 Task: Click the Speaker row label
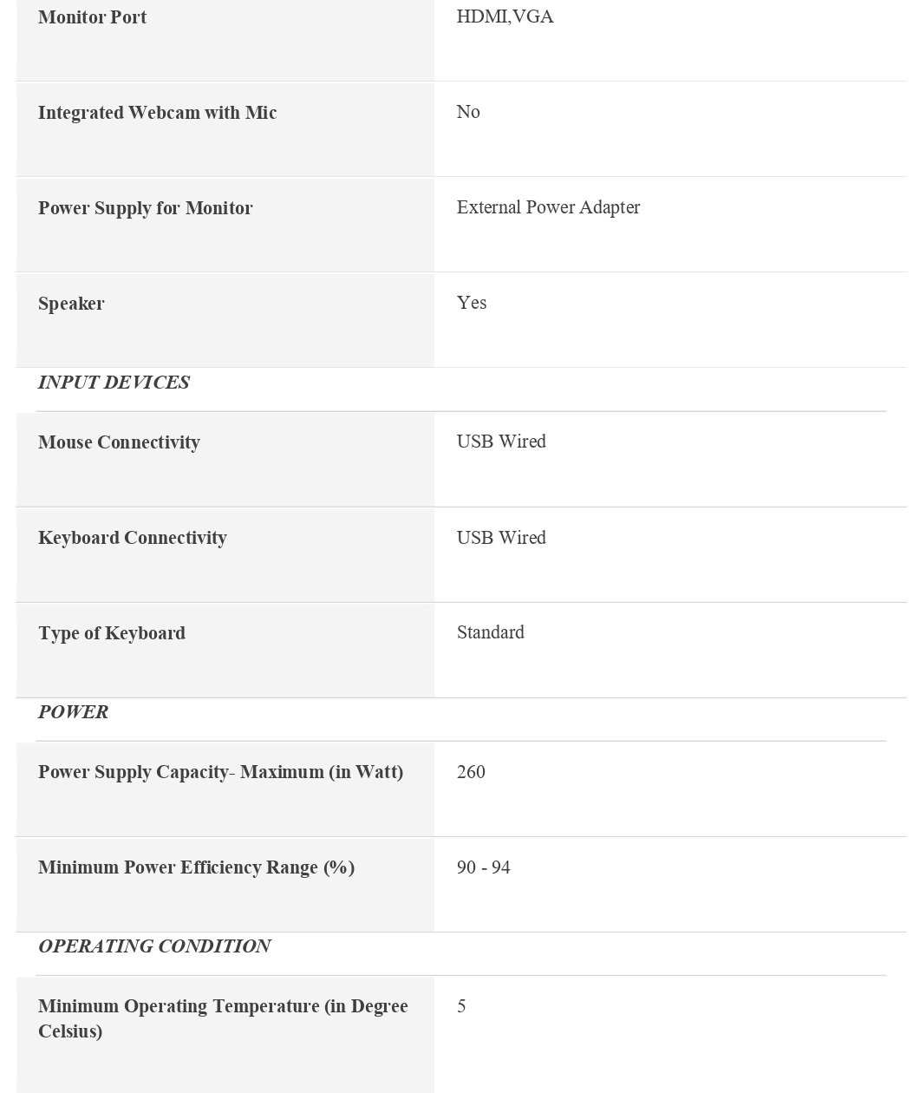(71, 304)
